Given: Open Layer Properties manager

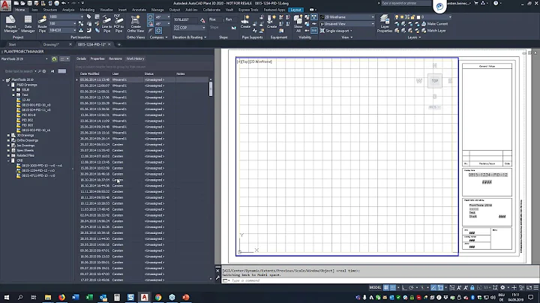Looking at the screenshot, I should tap(385, 23).
